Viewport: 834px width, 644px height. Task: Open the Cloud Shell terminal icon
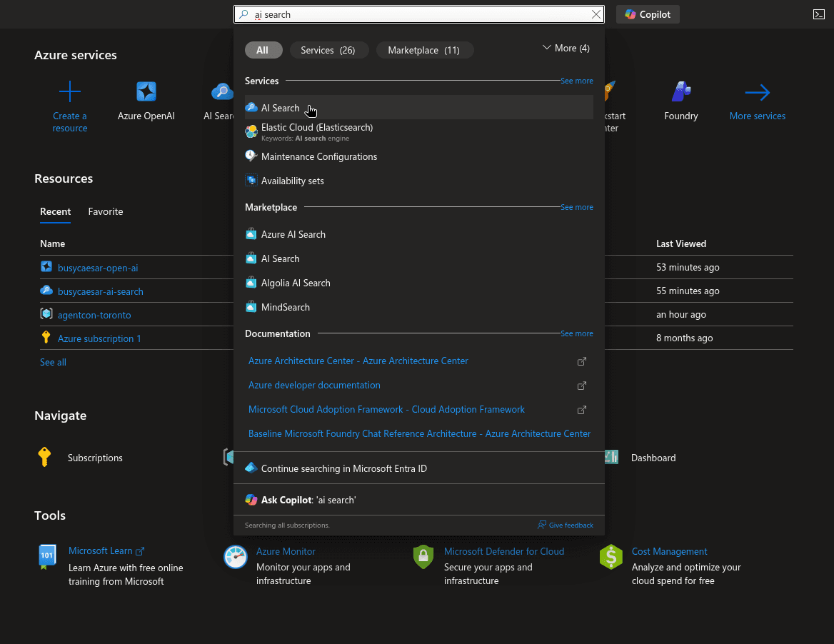click(818, 14)
